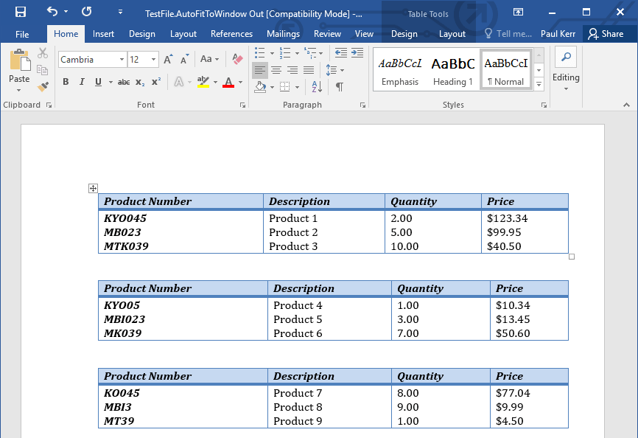Apply the Heading 1 style
The width and height of the screenshot is (638, 438).
tap(453, 71)
